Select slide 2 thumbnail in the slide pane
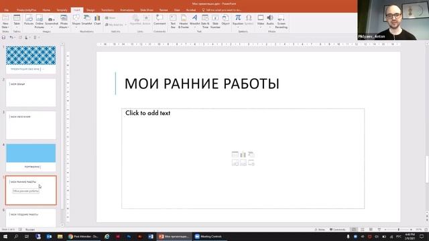Image resolution: width=429 pixels, height=241 pixels. [31, 92]
